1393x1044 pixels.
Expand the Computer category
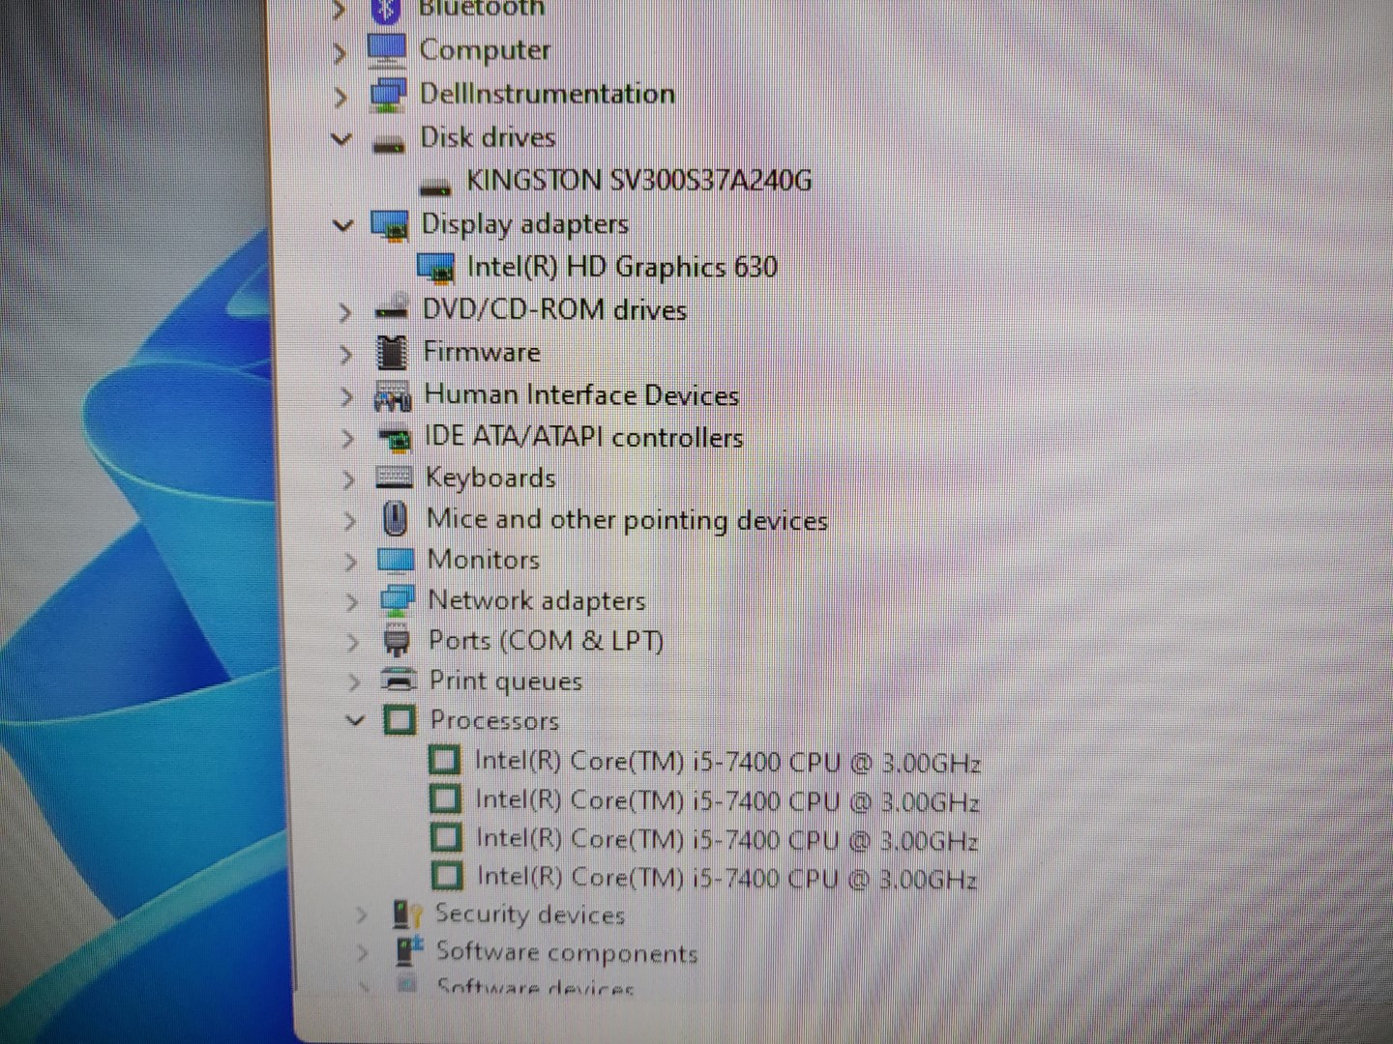[x=339, y=52]
